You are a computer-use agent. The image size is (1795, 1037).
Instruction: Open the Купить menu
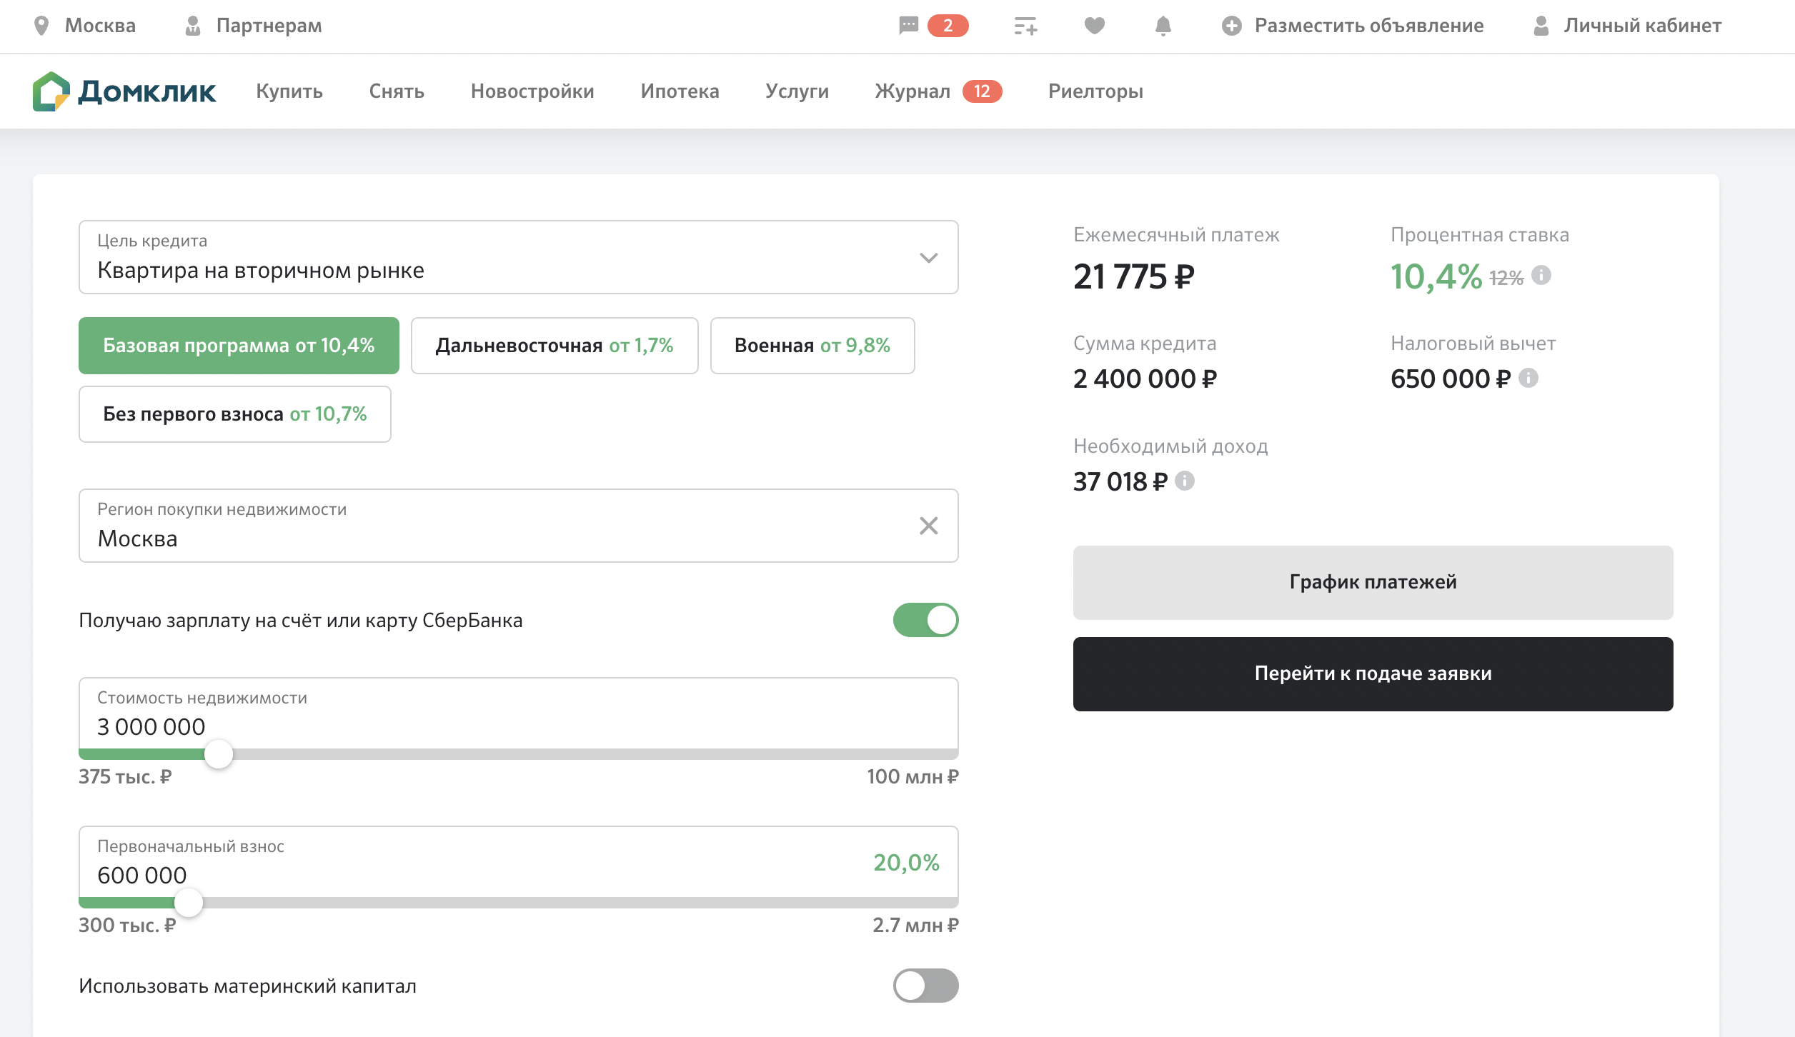pyautogui.click(x=289, y=91)
